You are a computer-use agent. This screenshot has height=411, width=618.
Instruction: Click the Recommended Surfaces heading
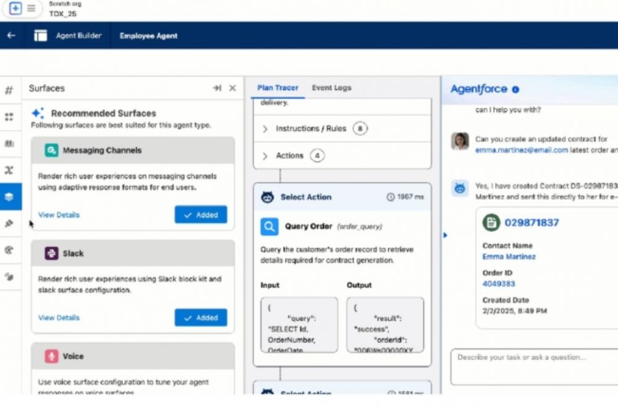point(104,114)
